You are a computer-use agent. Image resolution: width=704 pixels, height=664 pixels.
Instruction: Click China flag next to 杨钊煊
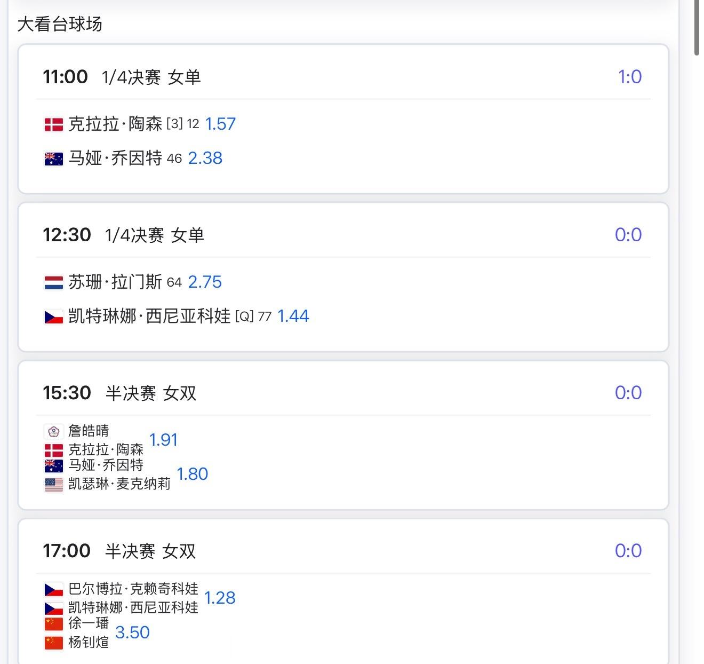pyautogui.click(x=53, y=642)
